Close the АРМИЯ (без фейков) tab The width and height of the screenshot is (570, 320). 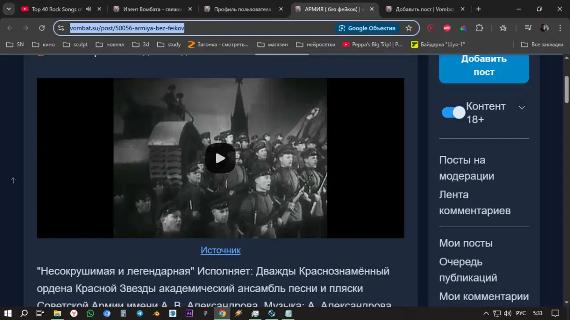tap(371, 9)
